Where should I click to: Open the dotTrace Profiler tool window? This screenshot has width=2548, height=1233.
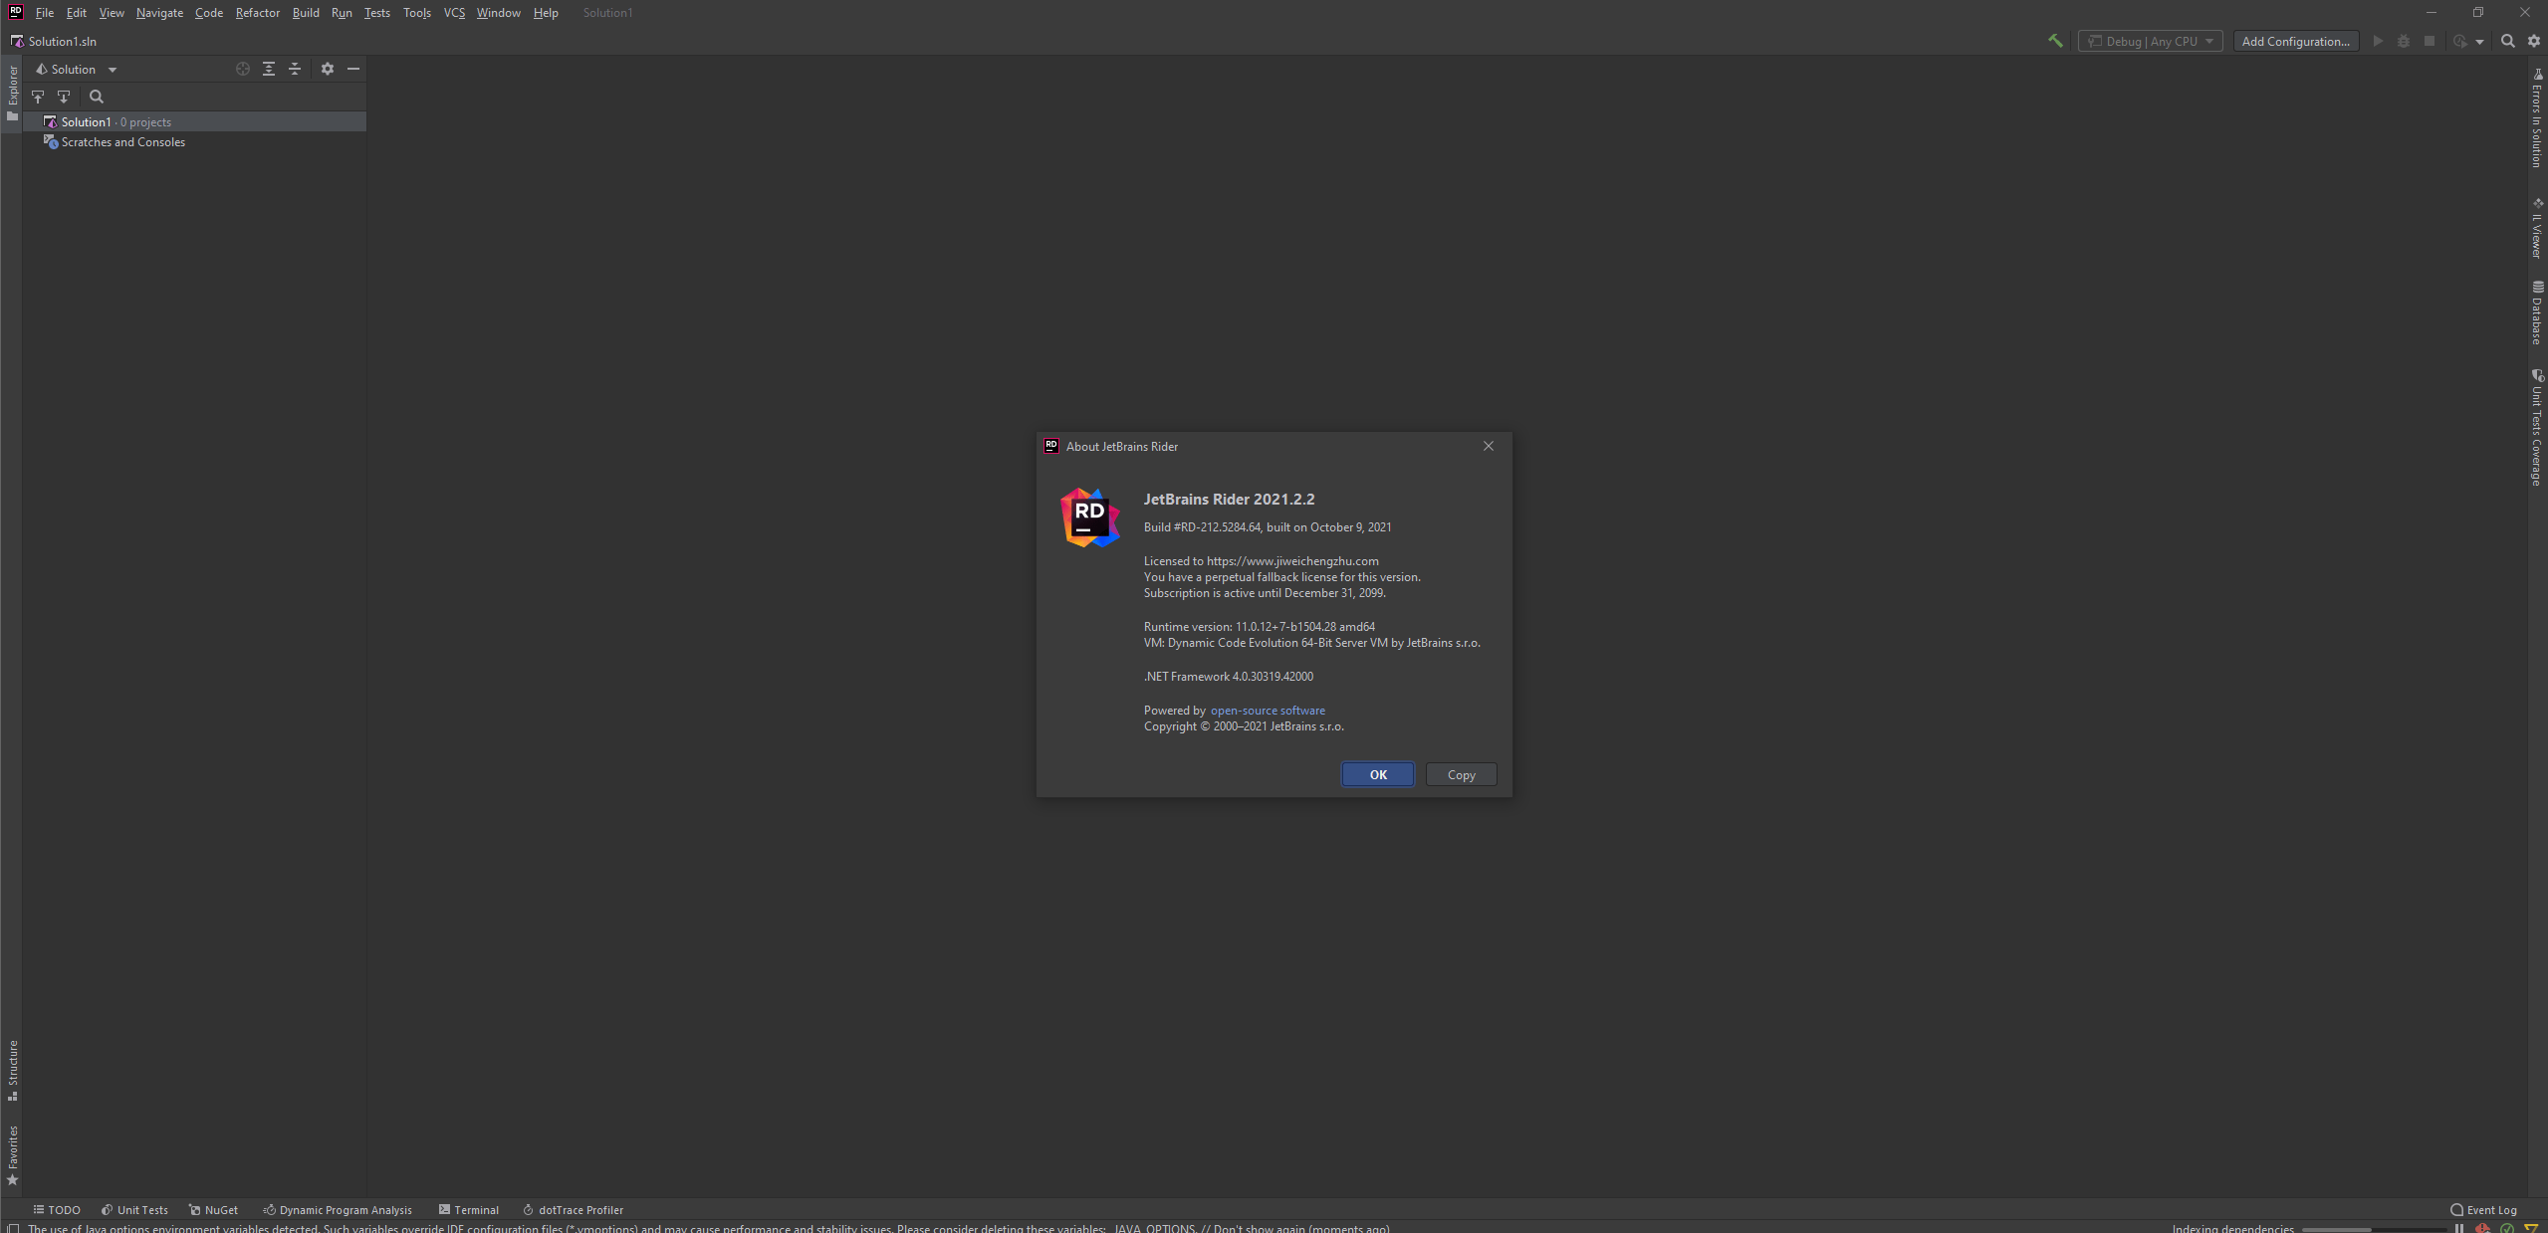click(573, 1210)
